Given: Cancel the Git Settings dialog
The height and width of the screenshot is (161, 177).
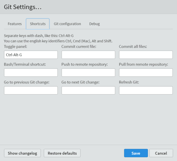Looking at the screenshot, I should coord(161,153).
